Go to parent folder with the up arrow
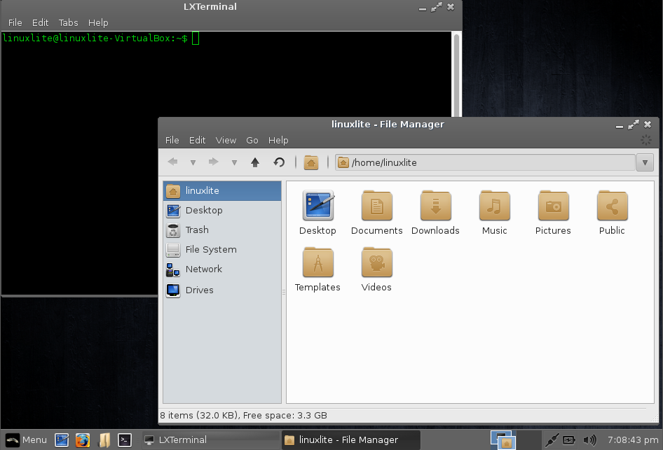 point(255,162)
